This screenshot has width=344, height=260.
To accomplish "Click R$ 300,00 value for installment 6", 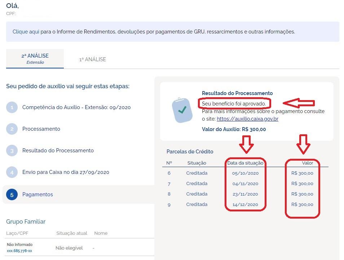I will 302,173.
